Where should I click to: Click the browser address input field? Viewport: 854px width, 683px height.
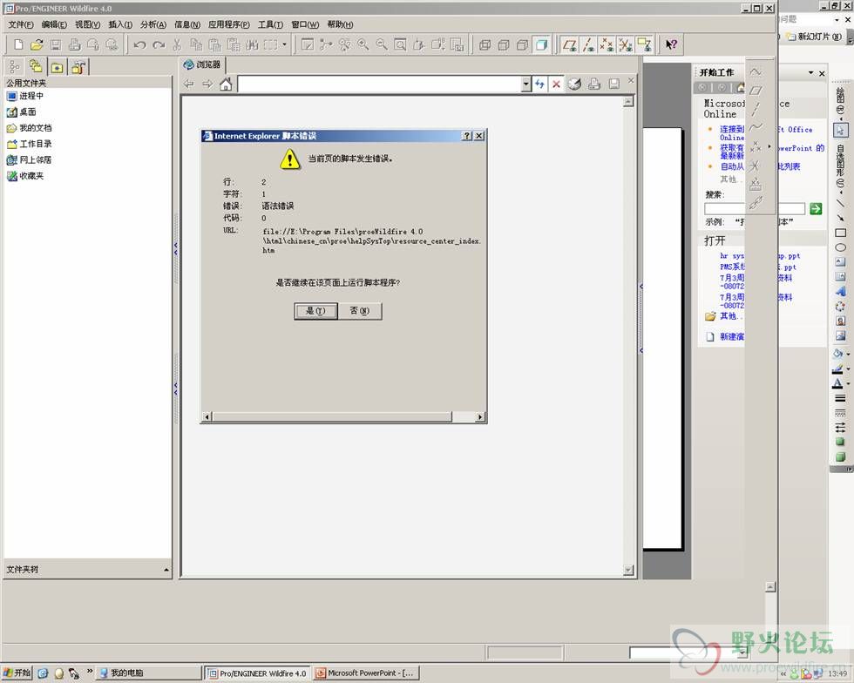point(380,84)
